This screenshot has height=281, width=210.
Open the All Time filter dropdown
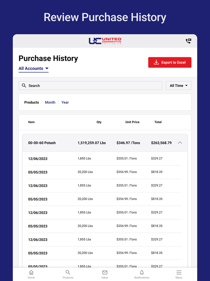178,86
